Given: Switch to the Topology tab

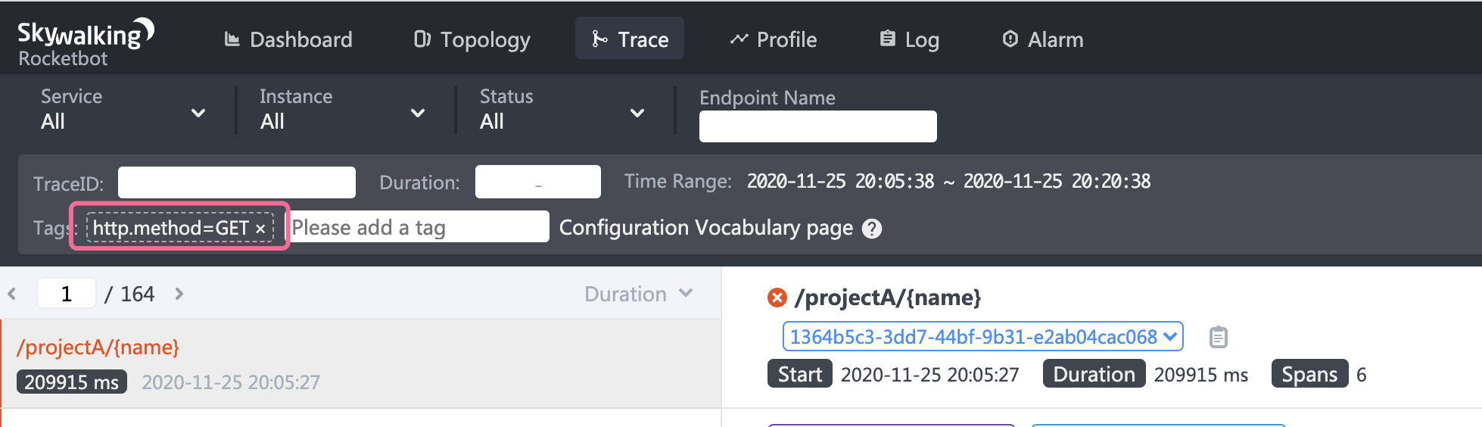Looking at the screenshot, I should 472,39.
